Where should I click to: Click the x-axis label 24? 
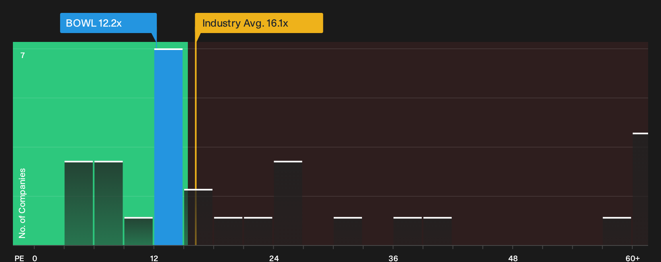pyautogui.click(x=274, y=258)
